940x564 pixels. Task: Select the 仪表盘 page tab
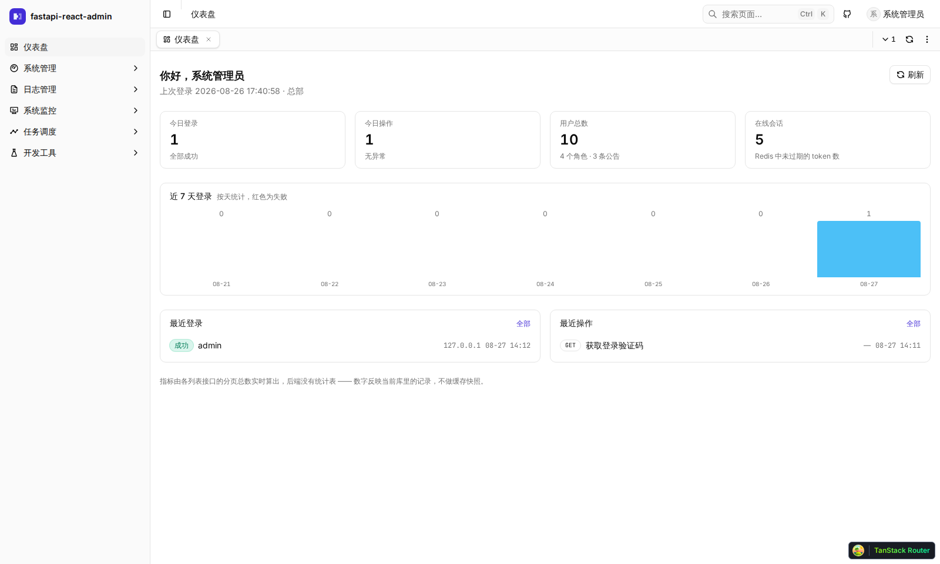187,39
